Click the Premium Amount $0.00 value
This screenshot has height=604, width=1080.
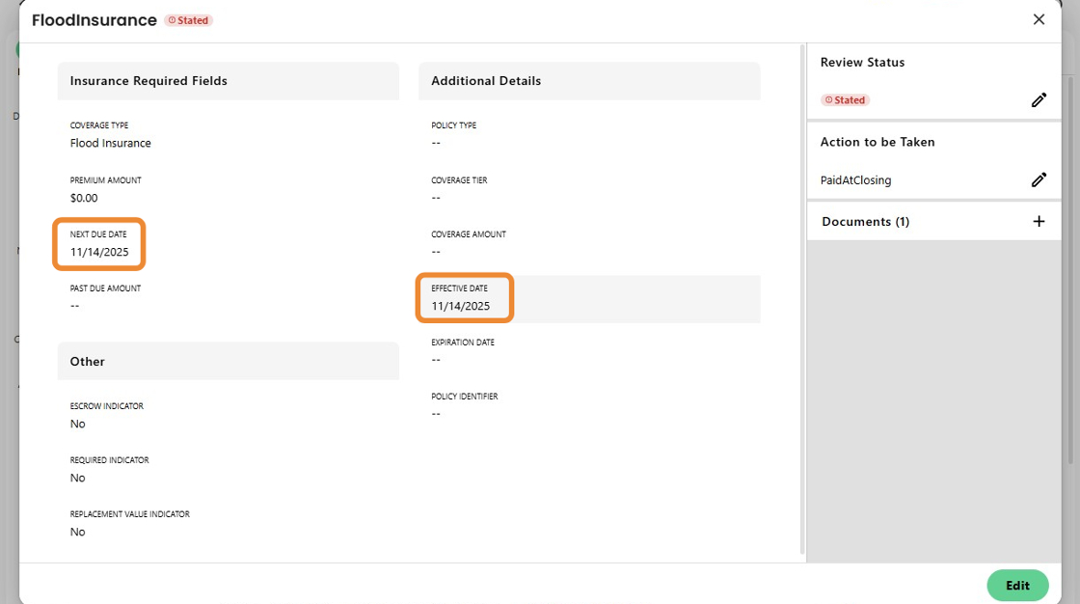point(84,198)
